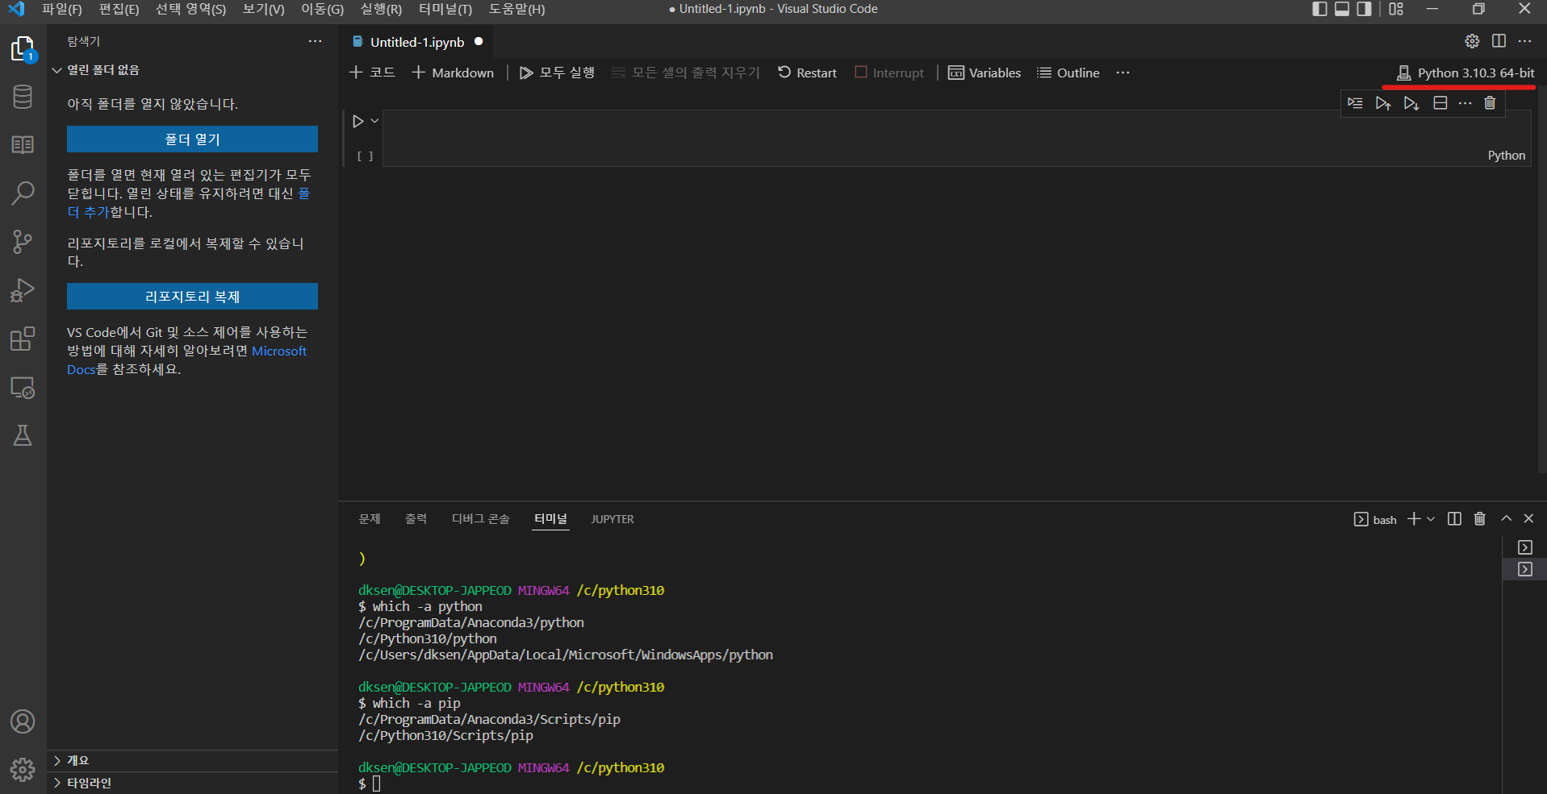This screenshot has height=794, width=1547.
Task: Open the database icon in activity bar
Action: click(x=23, y=97)
